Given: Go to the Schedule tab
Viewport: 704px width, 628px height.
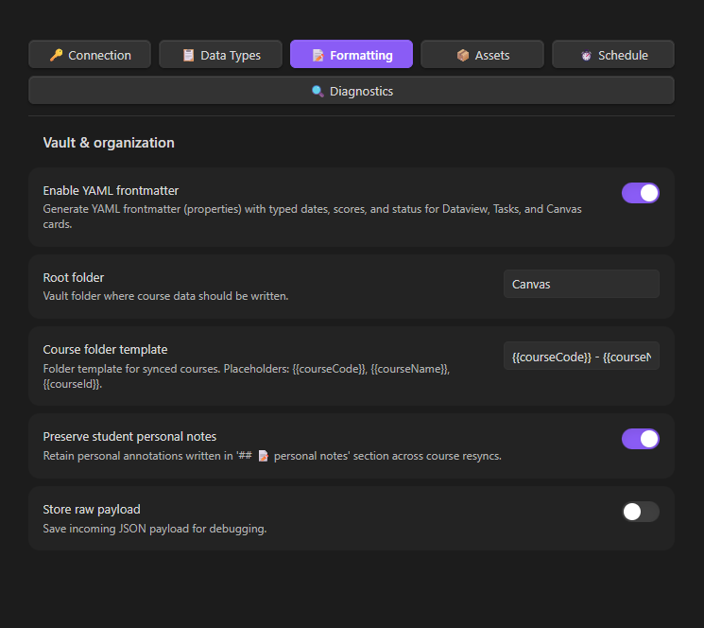Looking at the screenshot, I should coord(613,55).
